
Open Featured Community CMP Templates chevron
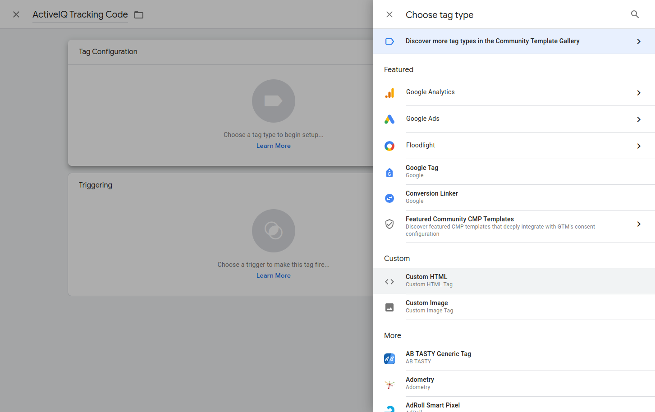pyautogui.click(x=639, y=224)
